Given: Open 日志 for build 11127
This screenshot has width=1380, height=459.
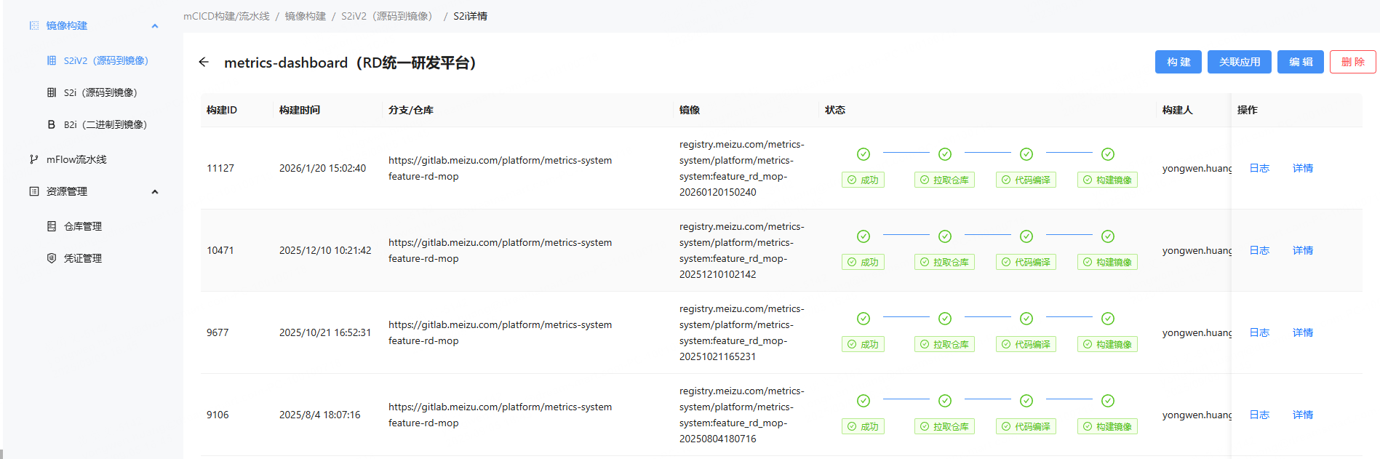Looking at the screenshot, I should [1259, 168].
